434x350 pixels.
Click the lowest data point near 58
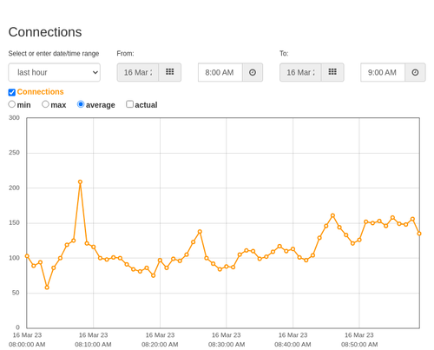(47, 287)
